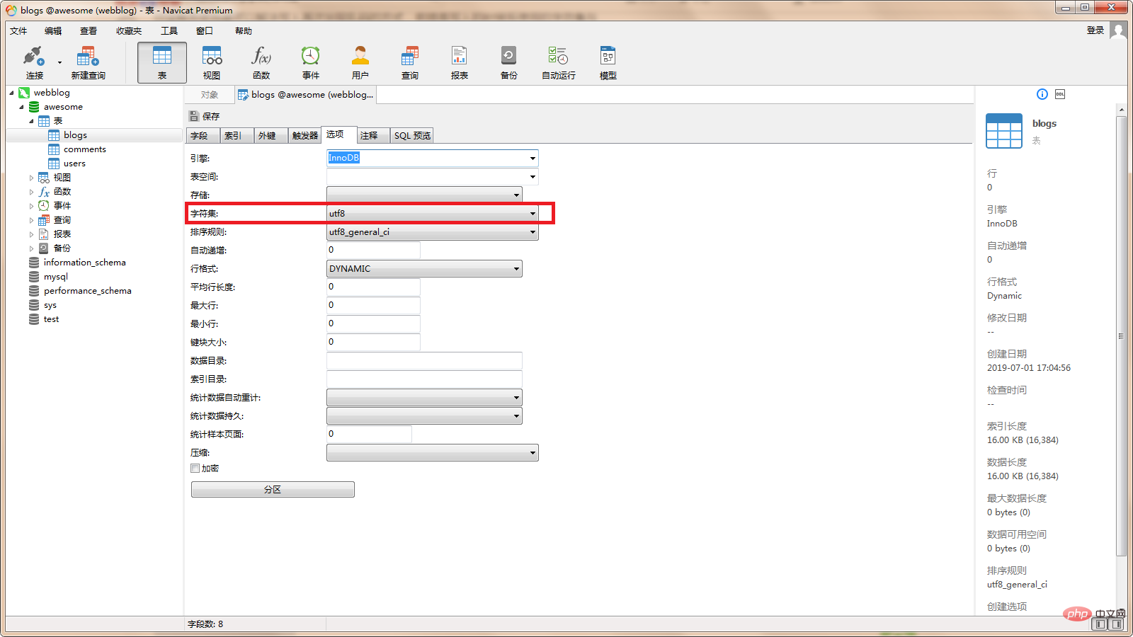The image size is (1133, 637).
Task: Select the awesome database in tree
Action: [63, 107]
